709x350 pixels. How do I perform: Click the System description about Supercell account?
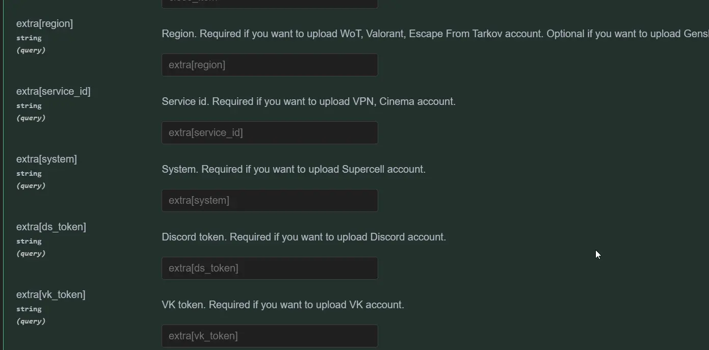point(294,169)
